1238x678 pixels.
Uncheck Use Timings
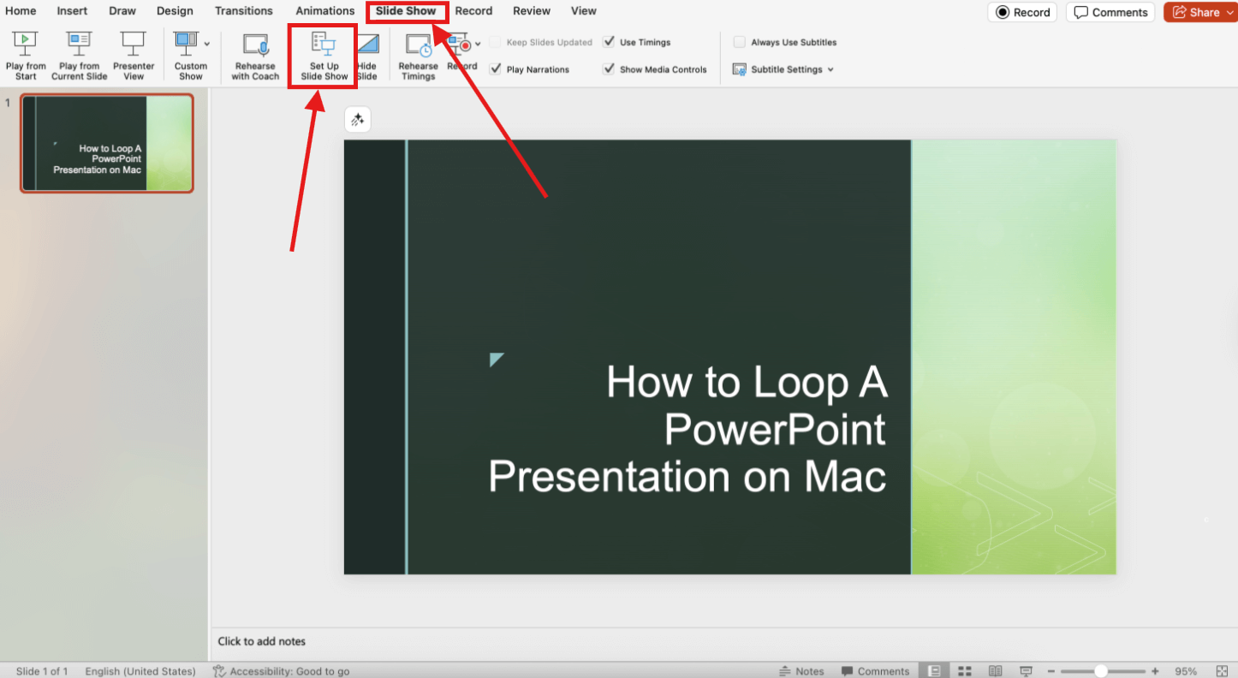[609, 42]
